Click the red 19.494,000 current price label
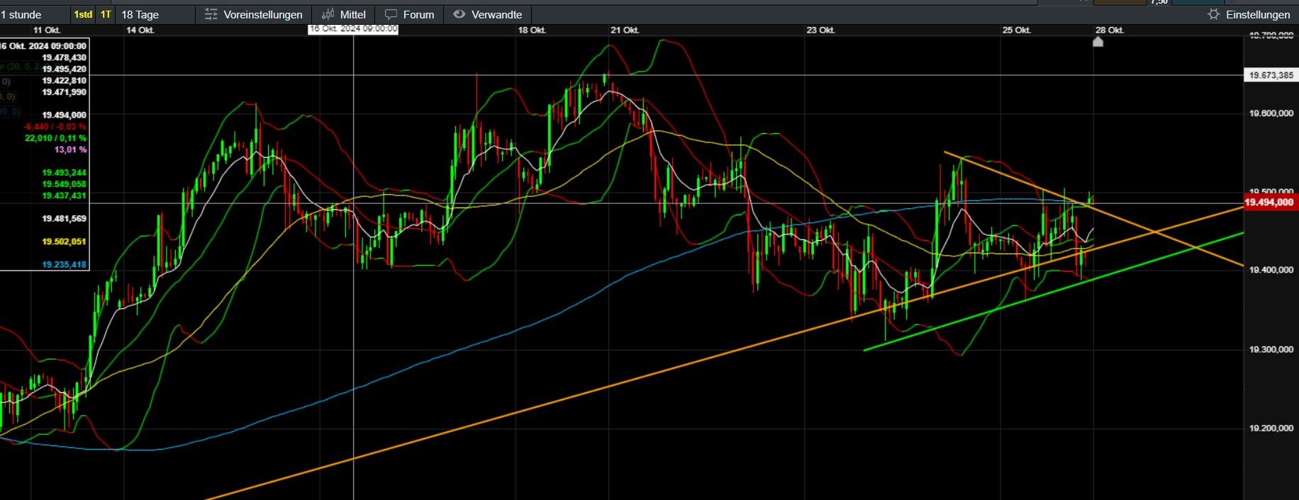This screenshot has height=500, width=1299. click(x=1271, y=203)
